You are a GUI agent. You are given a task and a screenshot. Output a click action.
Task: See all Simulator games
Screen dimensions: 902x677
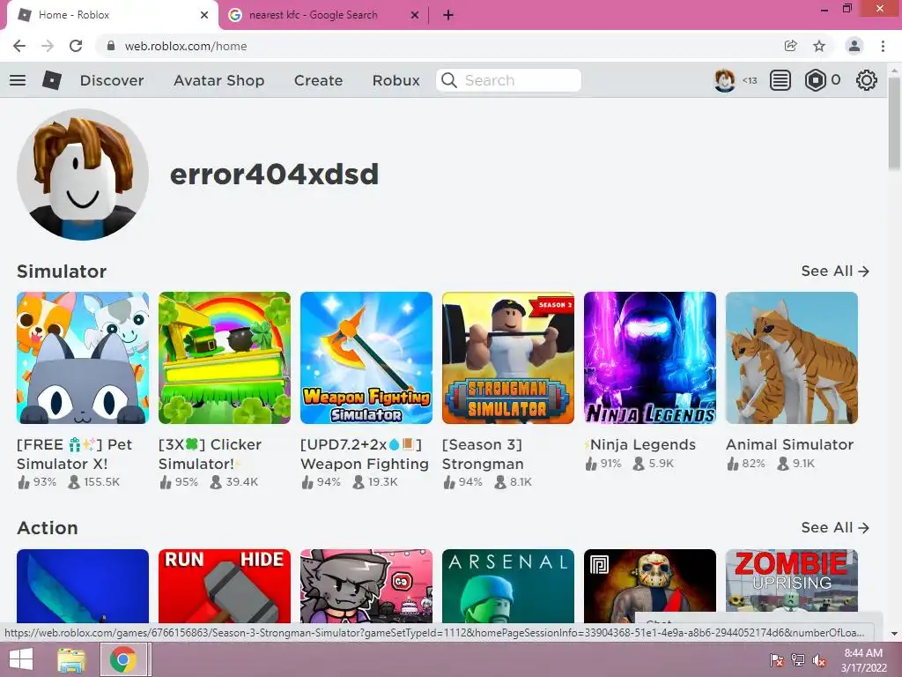click(x=835, y=272)
